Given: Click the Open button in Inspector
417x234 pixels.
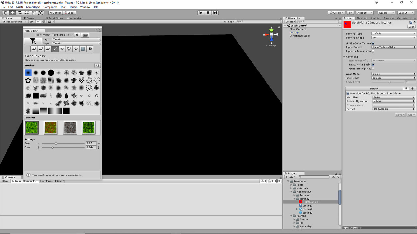Looking at the screenshot, I should tap(411, 27).
